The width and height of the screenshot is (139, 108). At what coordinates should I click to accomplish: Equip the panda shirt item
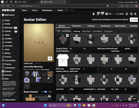pyautogui.click(x=131, y=40)
